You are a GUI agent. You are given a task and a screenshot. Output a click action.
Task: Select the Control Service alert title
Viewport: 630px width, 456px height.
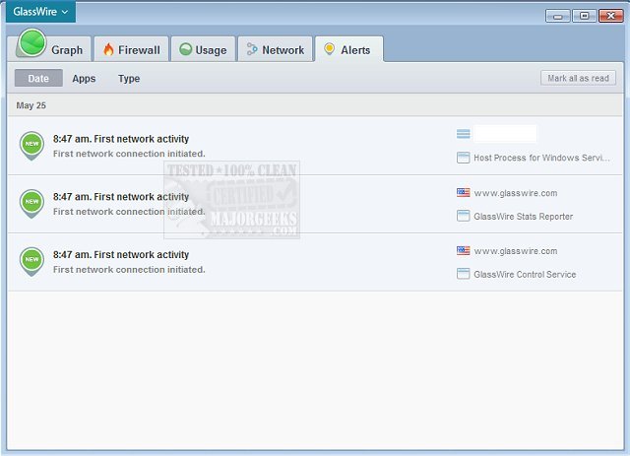point(121,254)
